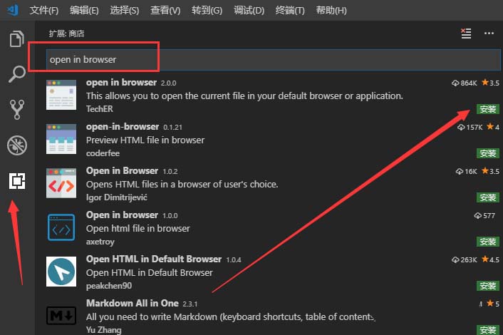Click the open-in-browser 0.1.21 title
Screen dimensions: 503x335
(x=123, y=127)
